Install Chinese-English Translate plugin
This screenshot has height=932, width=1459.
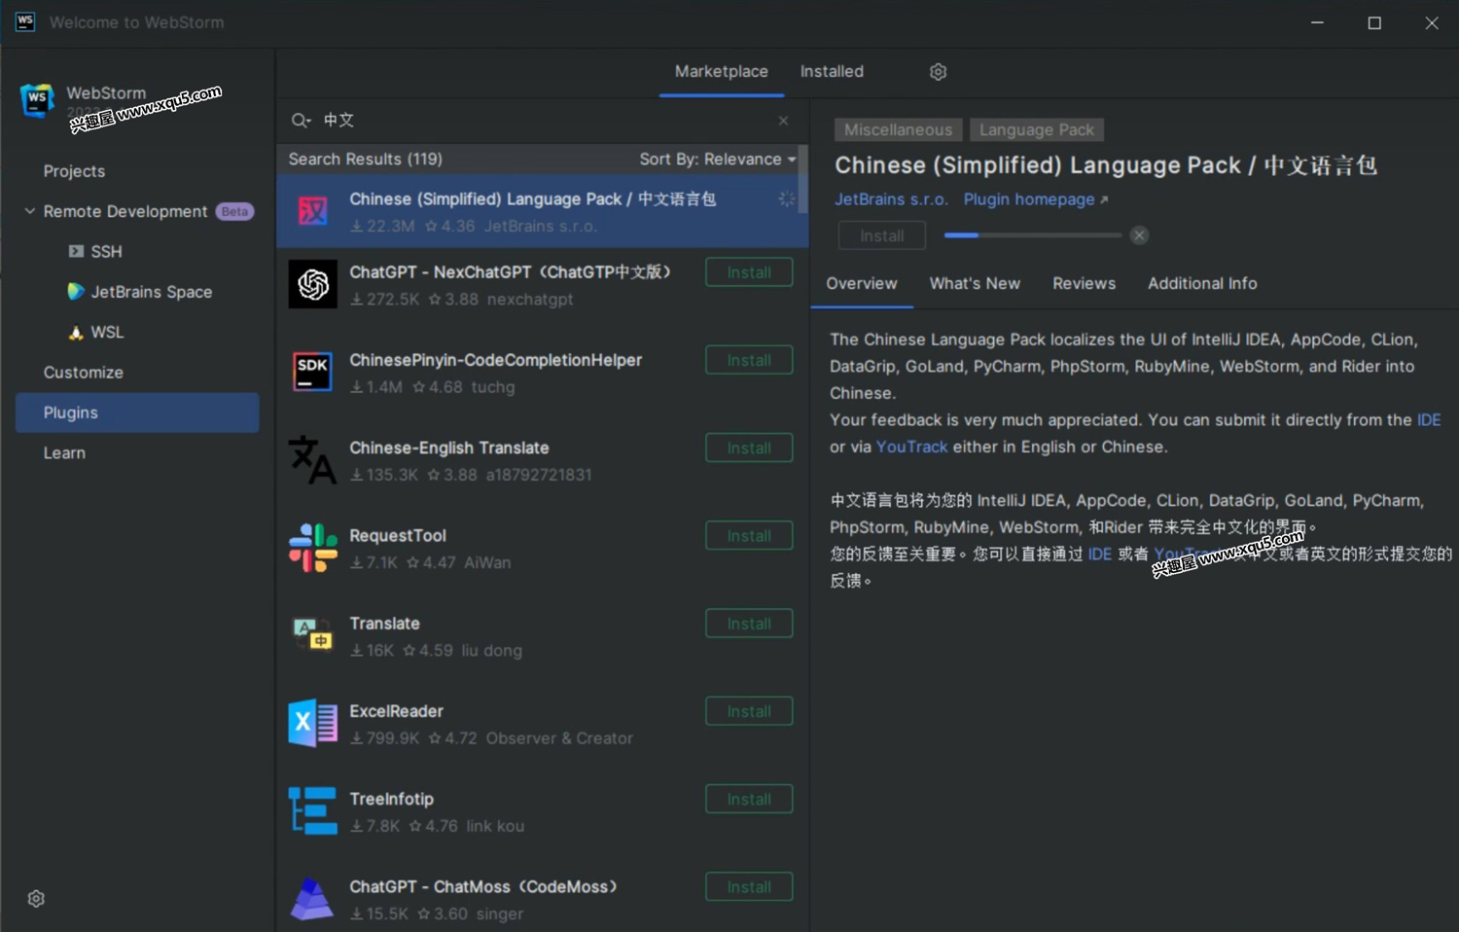[x=749, y=448]
